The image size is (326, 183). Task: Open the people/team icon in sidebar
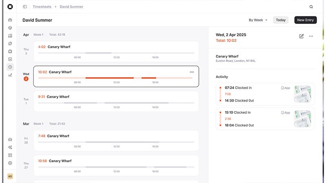pos(10,36)
